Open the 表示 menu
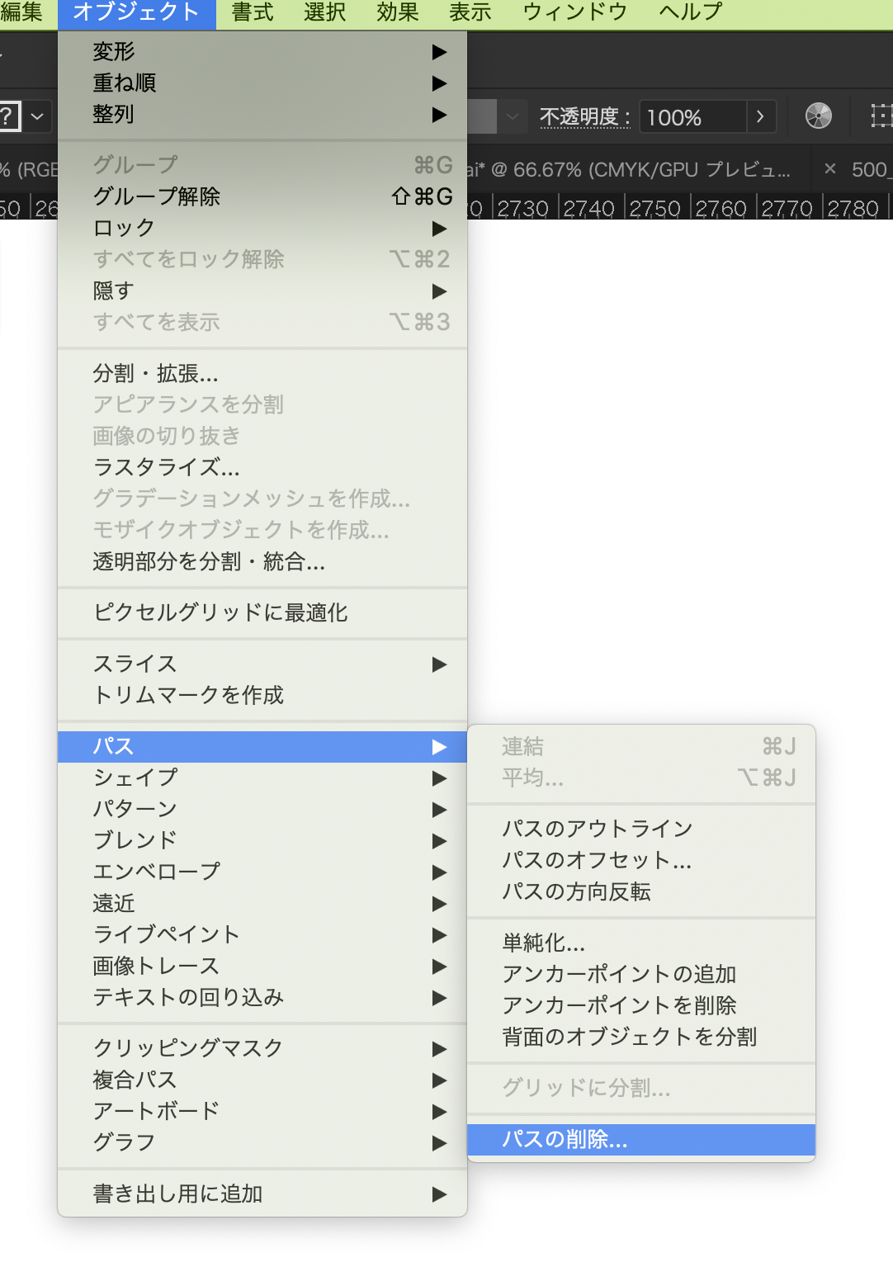Viewport: 893px width, 1281px height. (470, 13)
